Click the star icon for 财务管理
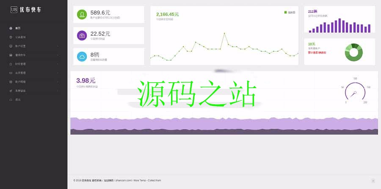Image resolution: width=381 pixels, height=189 pixels. tap(11, 64)
